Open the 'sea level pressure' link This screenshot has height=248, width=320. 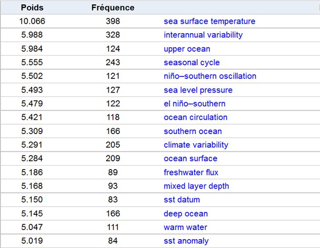[198, 90]
